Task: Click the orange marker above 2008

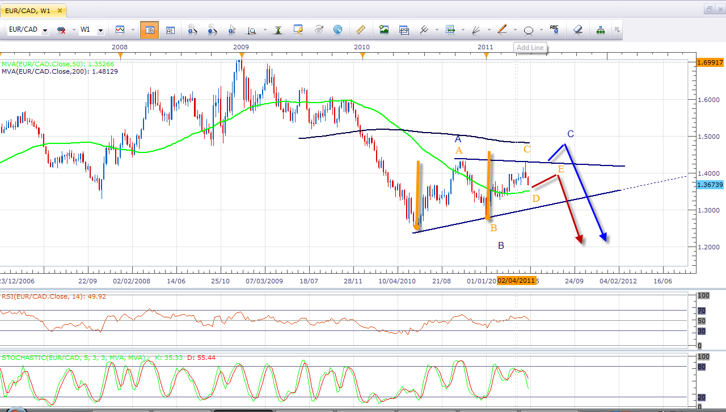Action: pyautogui.click(x=120, y=55)
